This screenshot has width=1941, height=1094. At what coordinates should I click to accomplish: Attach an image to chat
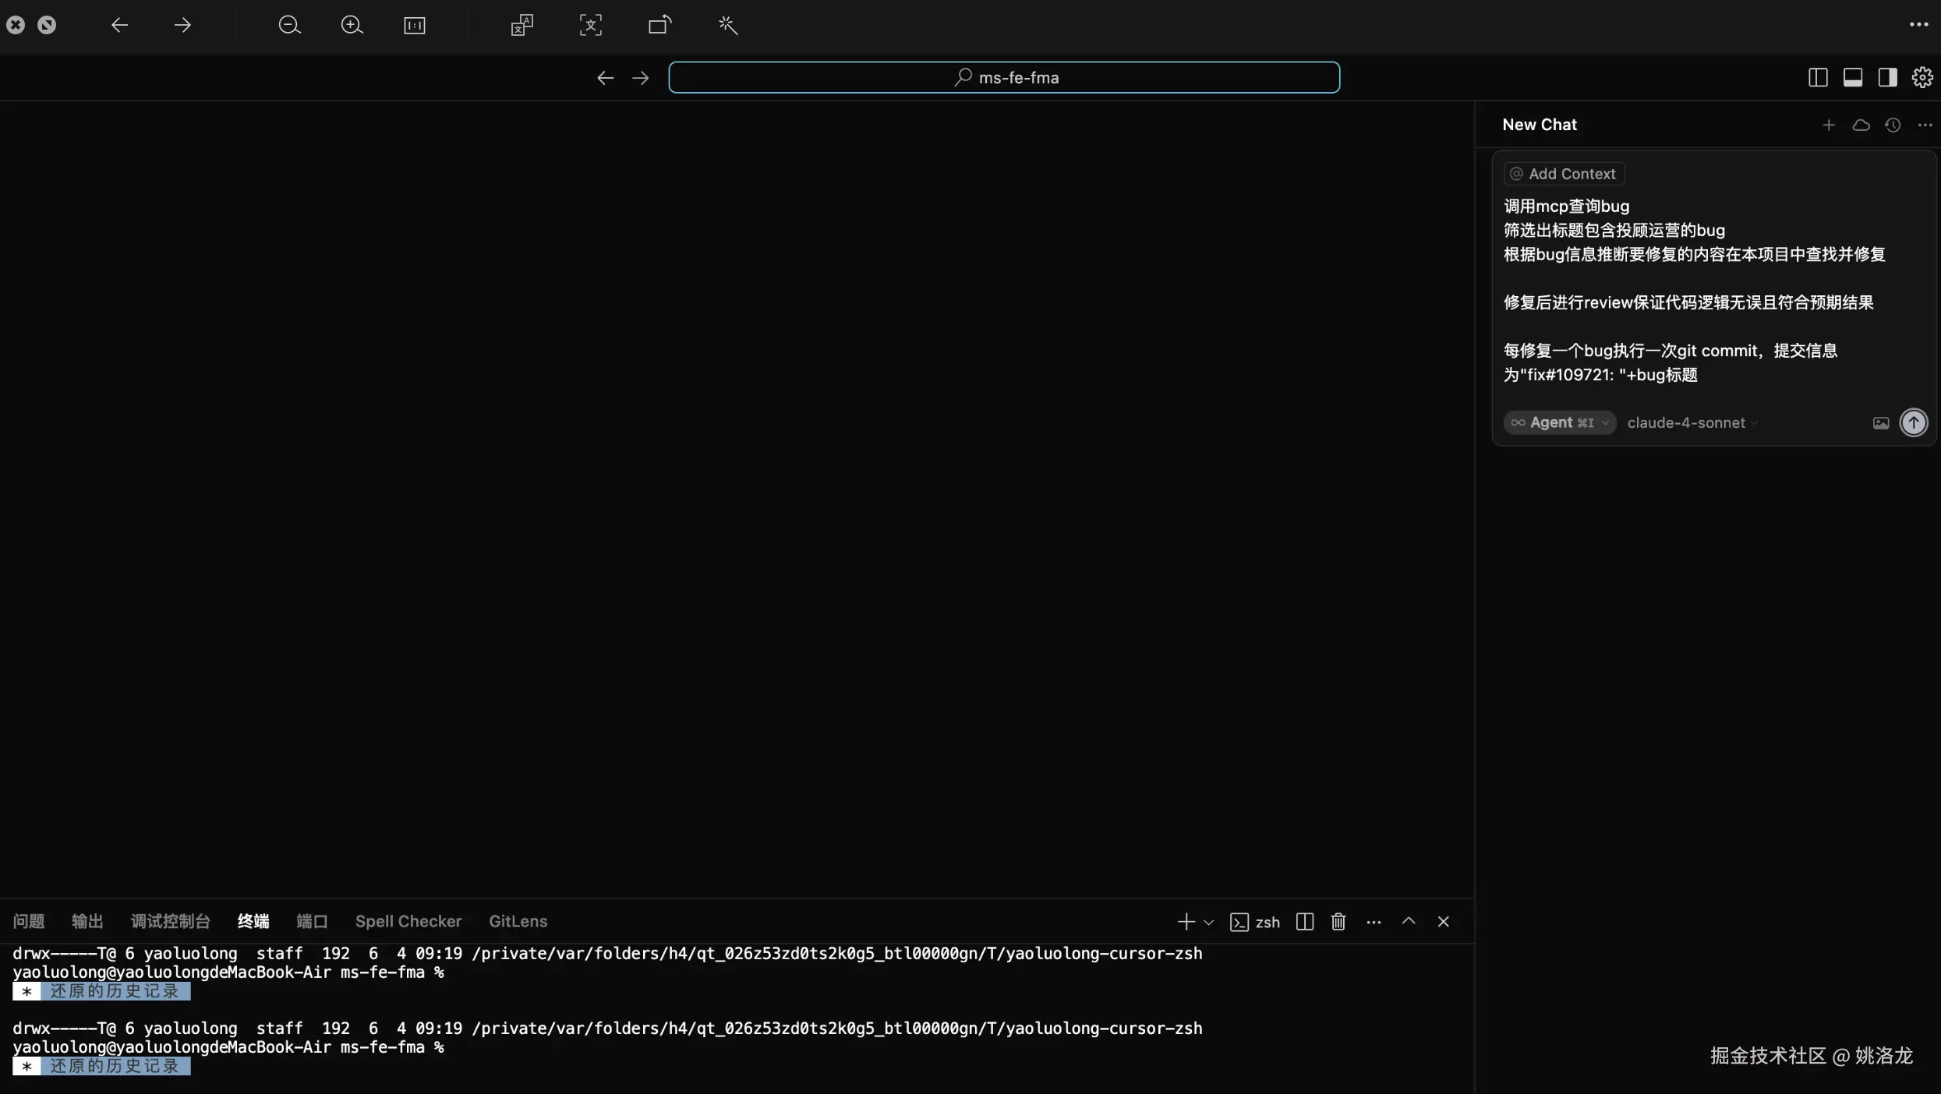1881,422
